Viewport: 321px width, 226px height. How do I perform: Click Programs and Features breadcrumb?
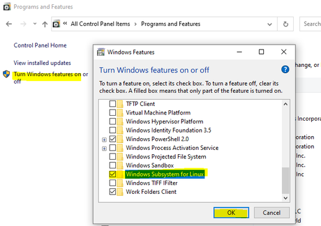coord(170,24)
